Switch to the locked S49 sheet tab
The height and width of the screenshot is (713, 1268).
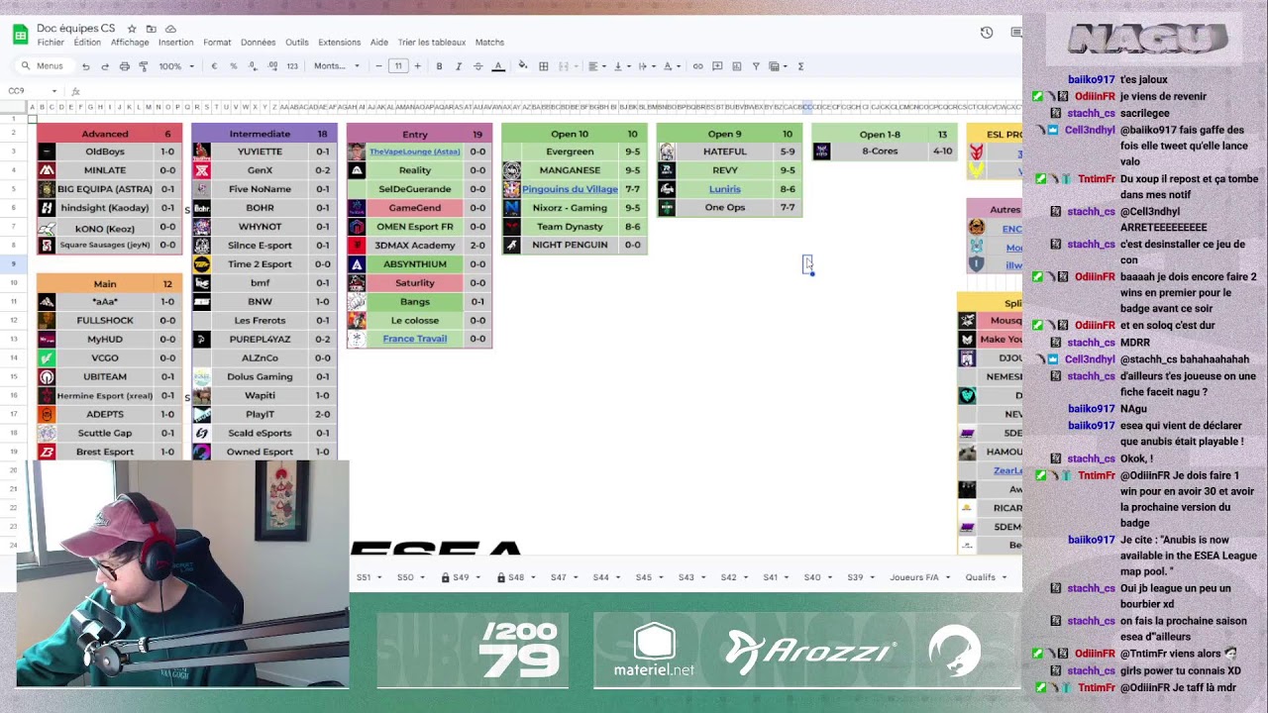tap(461, 577)
